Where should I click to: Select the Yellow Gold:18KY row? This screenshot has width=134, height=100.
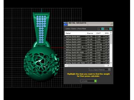[x=87, y=44]
